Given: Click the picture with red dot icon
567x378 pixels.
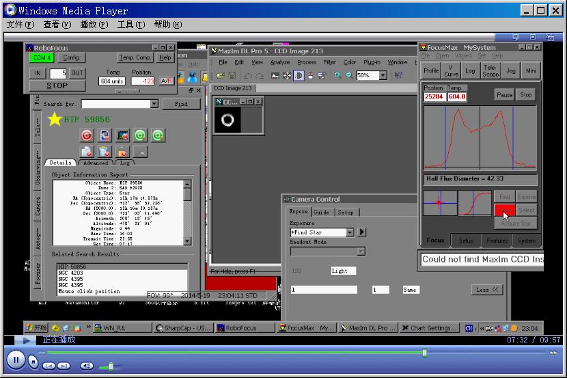Looking at the screenshot, I should click(x=122, y=135).
